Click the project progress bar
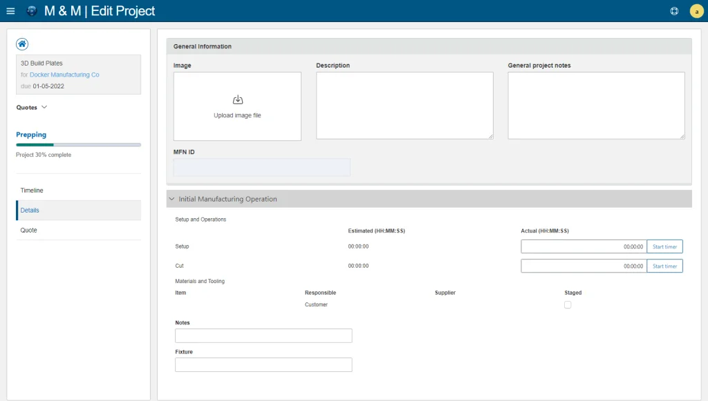The image size is (708, 401). point(78,145)
